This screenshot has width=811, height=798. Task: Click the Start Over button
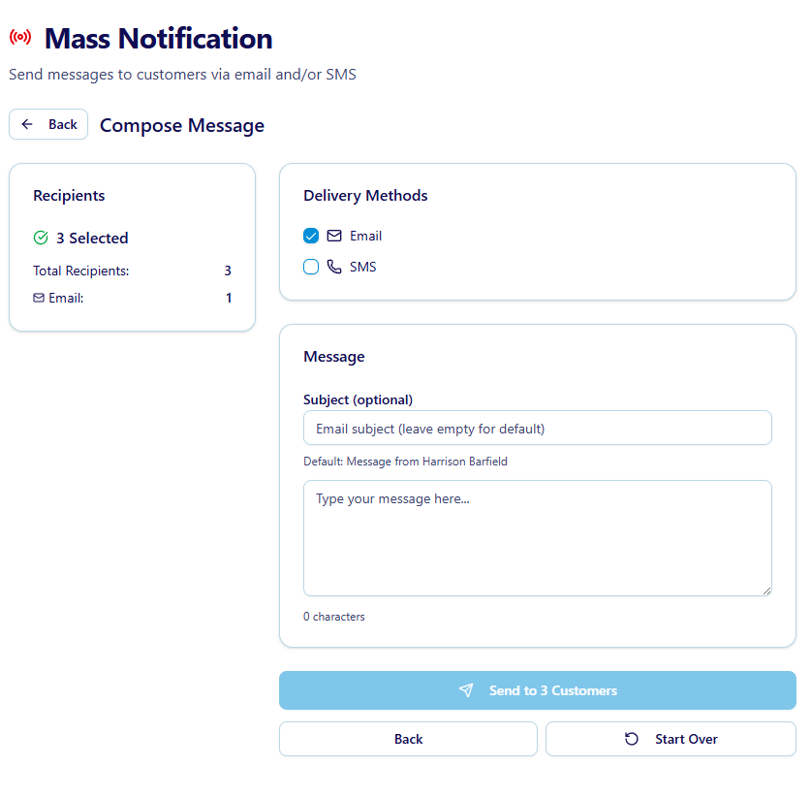click(671, 739)
